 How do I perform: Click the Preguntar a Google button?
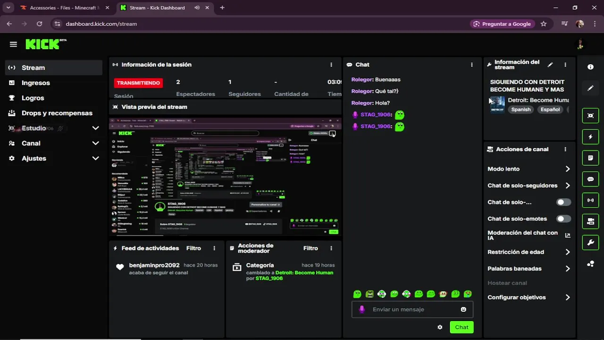click(502, 24)
